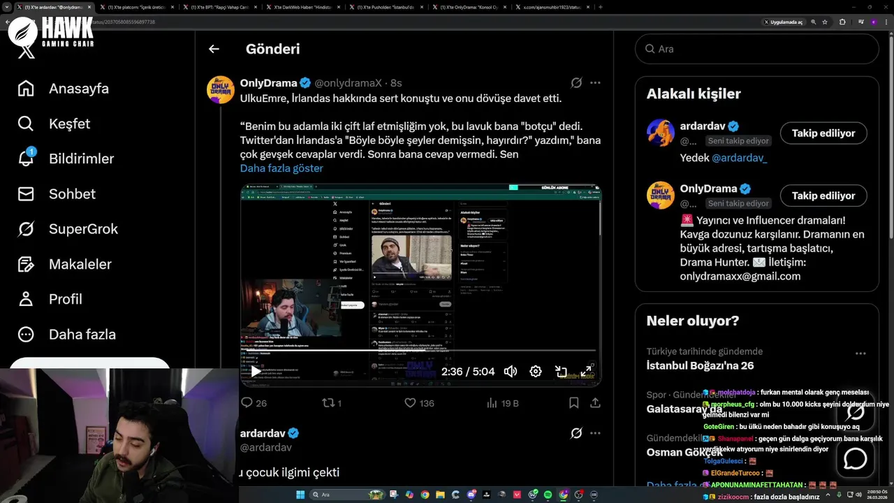Mute the video volume speaker
Viewport: 894px width, 503px height.
pyautogui.click(x=511, y=372)
